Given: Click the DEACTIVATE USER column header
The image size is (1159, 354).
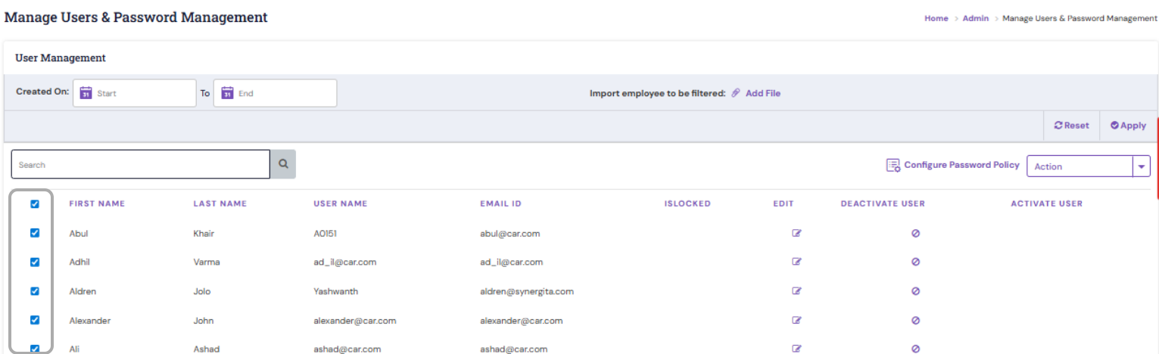Looking at the screenshot, I should pyautogui.click(x=883, y=203).
